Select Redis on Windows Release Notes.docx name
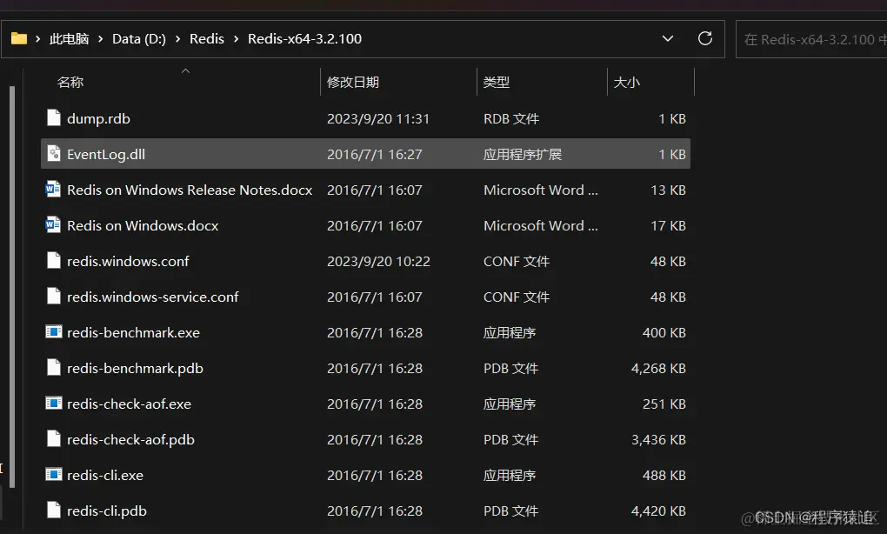 (x=190, y=190)
